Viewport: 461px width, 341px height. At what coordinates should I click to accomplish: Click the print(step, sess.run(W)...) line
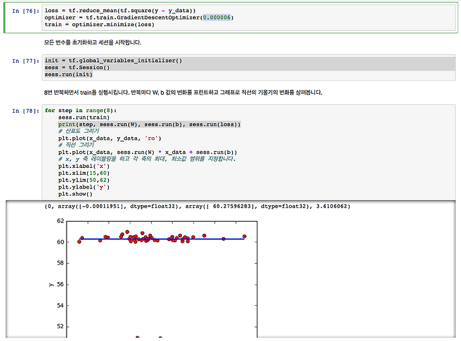[x=149, y=124]
